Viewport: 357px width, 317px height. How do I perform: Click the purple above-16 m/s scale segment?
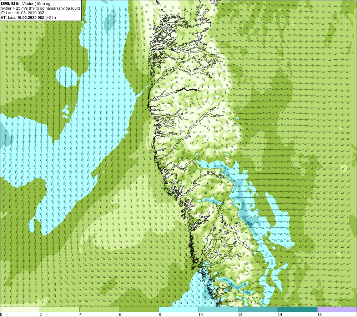pos(337,309)
